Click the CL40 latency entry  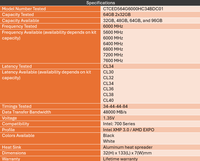(x=108, y=100)
